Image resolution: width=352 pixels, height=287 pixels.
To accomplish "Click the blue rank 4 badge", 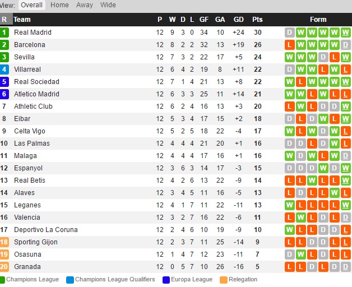I will pos(4,70).
